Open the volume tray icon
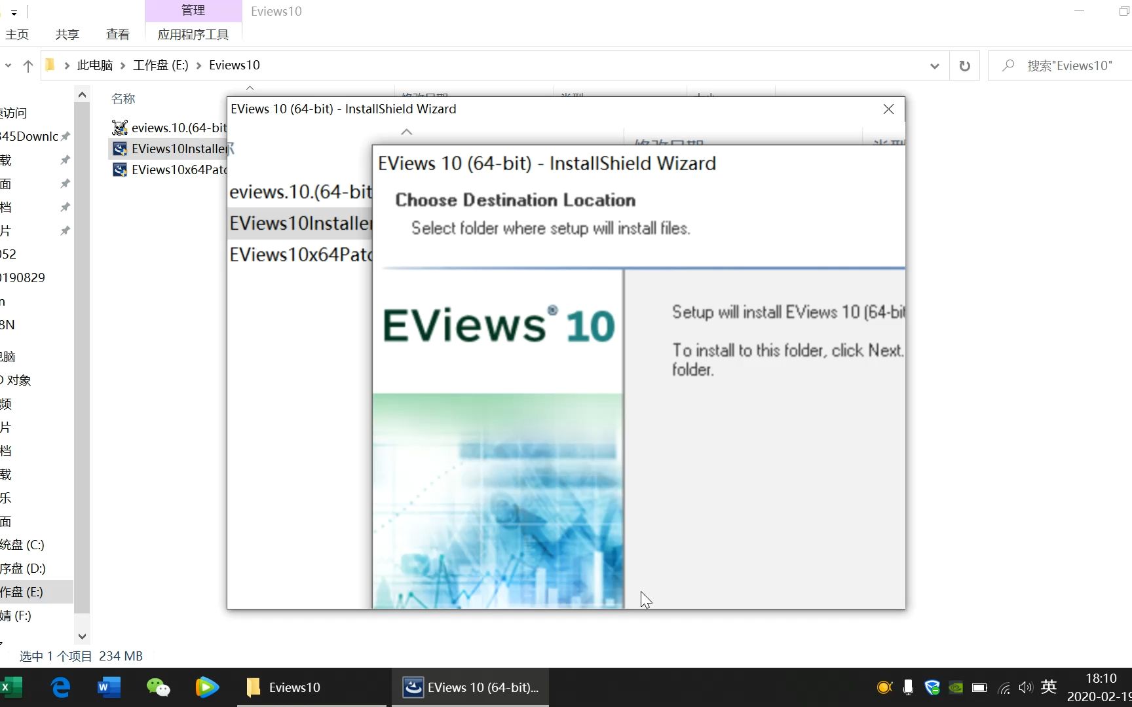The image size is (1132, 707). [x=1026, y=687]
